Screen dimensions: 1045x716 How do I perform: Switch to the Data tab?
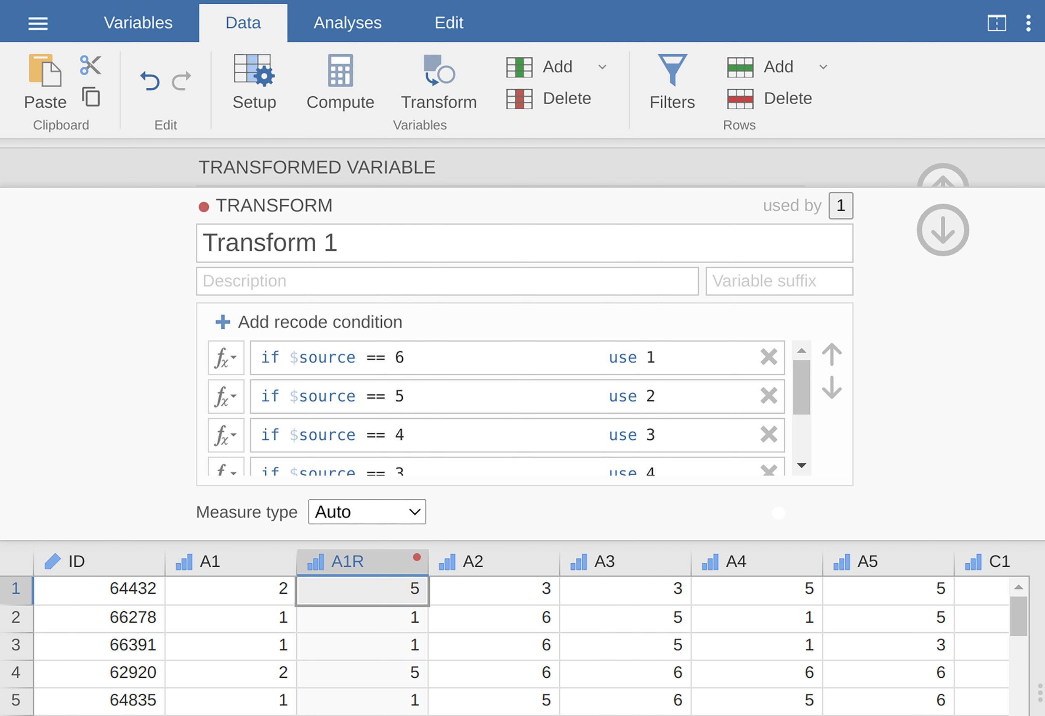(x=243, y=22)
